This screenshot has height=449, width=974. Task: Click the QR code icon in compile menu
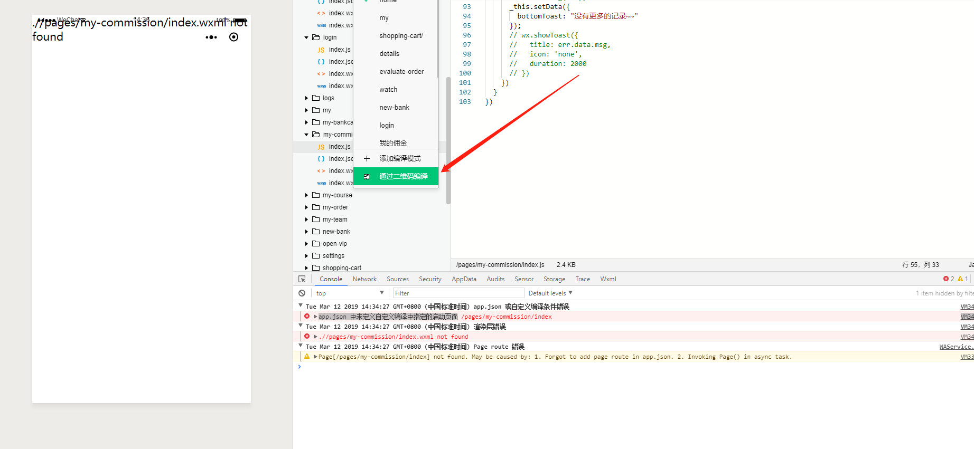[x=367, y=177]
